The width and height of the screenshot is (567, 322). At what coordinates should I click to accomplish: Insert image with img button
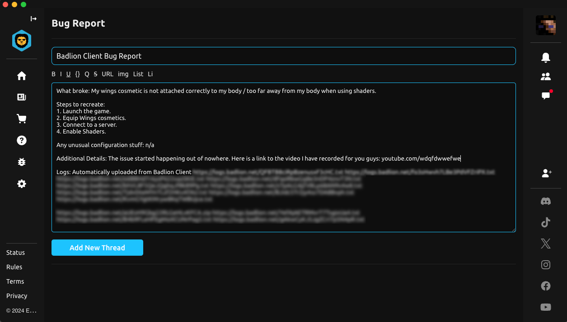click(x=123, y=74)
